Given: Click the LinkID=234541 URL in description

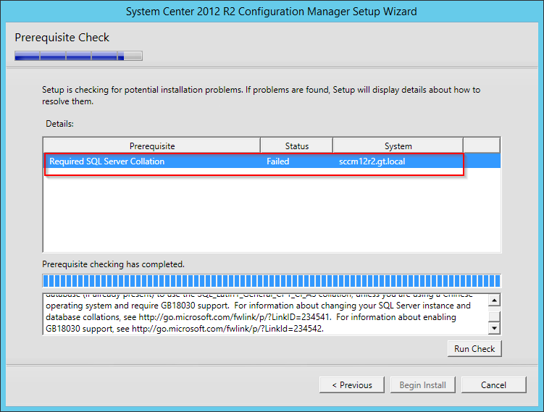Looking at the screenshot, I should tap(233, 317).
